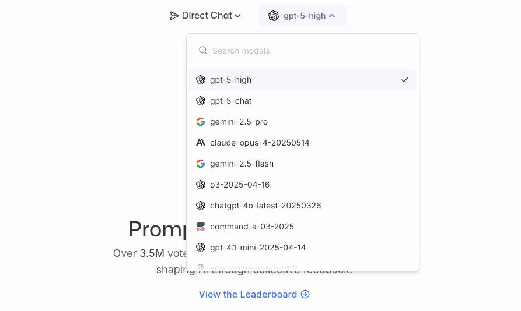Click the checkmark on the gpt-5-high row
Viewport: 521px width, 311px height.
(405, 80)
